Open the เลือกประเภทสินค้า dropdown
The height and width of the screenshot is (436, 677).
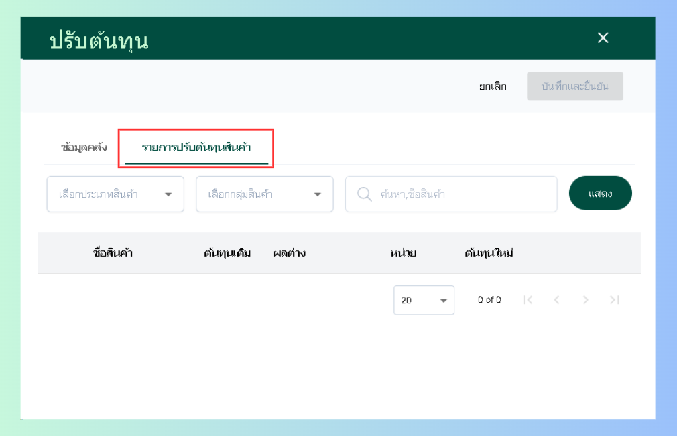[x=115, y=194]
